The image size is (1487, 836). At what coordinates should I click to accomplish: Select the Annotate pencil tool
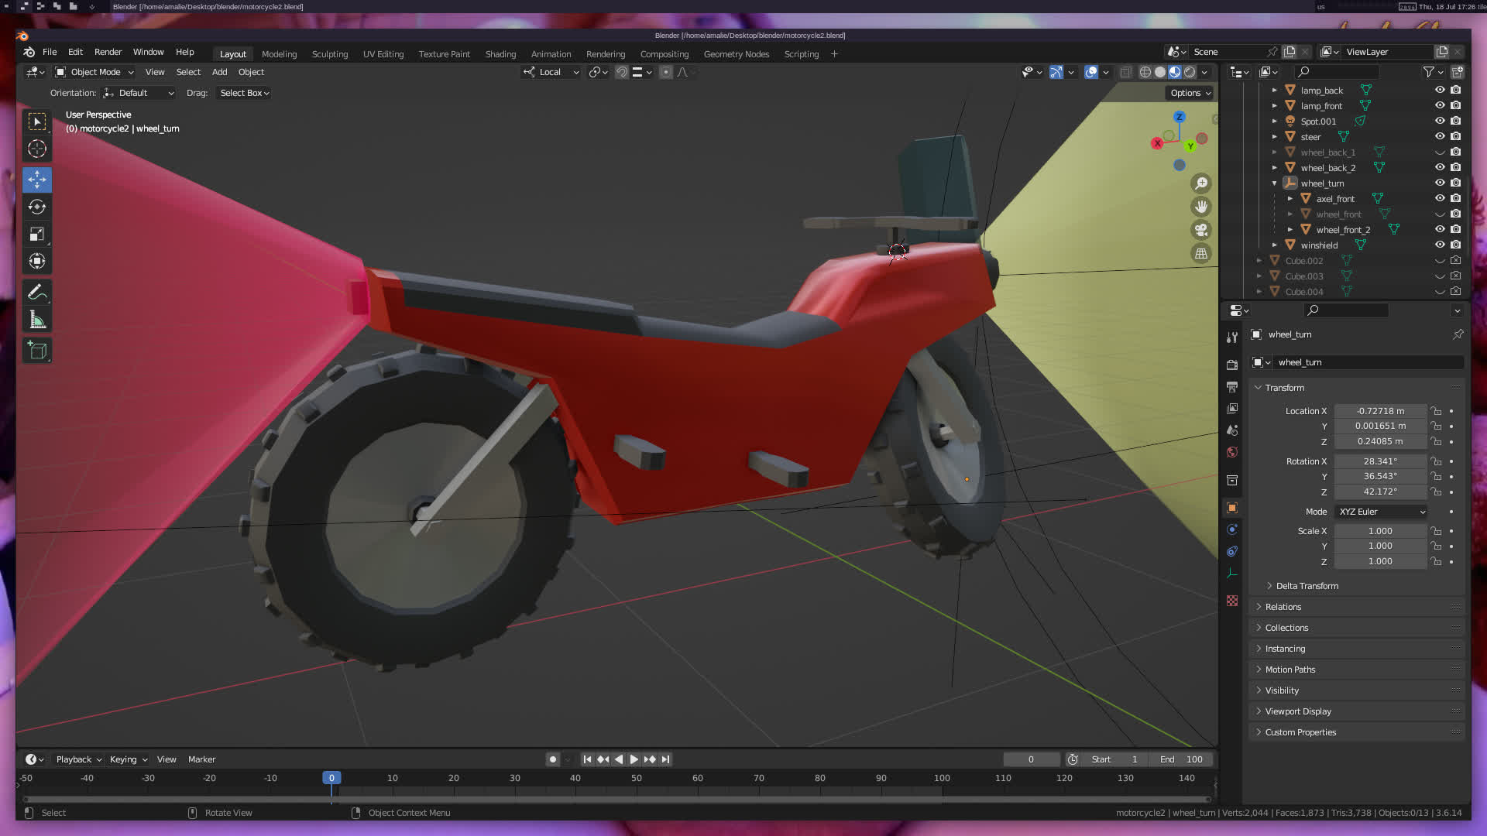(x=36, y=293)
